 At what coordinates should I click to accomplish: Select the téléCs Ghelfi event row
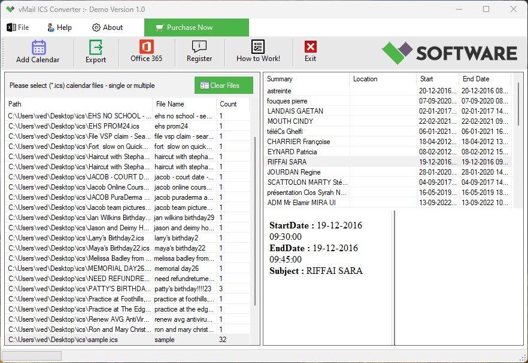388,132
